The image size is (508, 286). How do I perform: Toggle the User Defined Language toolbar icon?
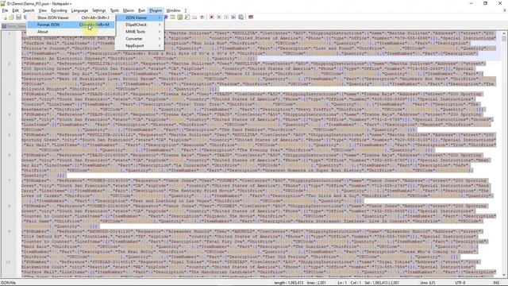pos(173,17)
